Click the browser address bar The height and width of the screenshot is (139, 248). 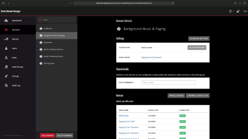pos(124,3)
